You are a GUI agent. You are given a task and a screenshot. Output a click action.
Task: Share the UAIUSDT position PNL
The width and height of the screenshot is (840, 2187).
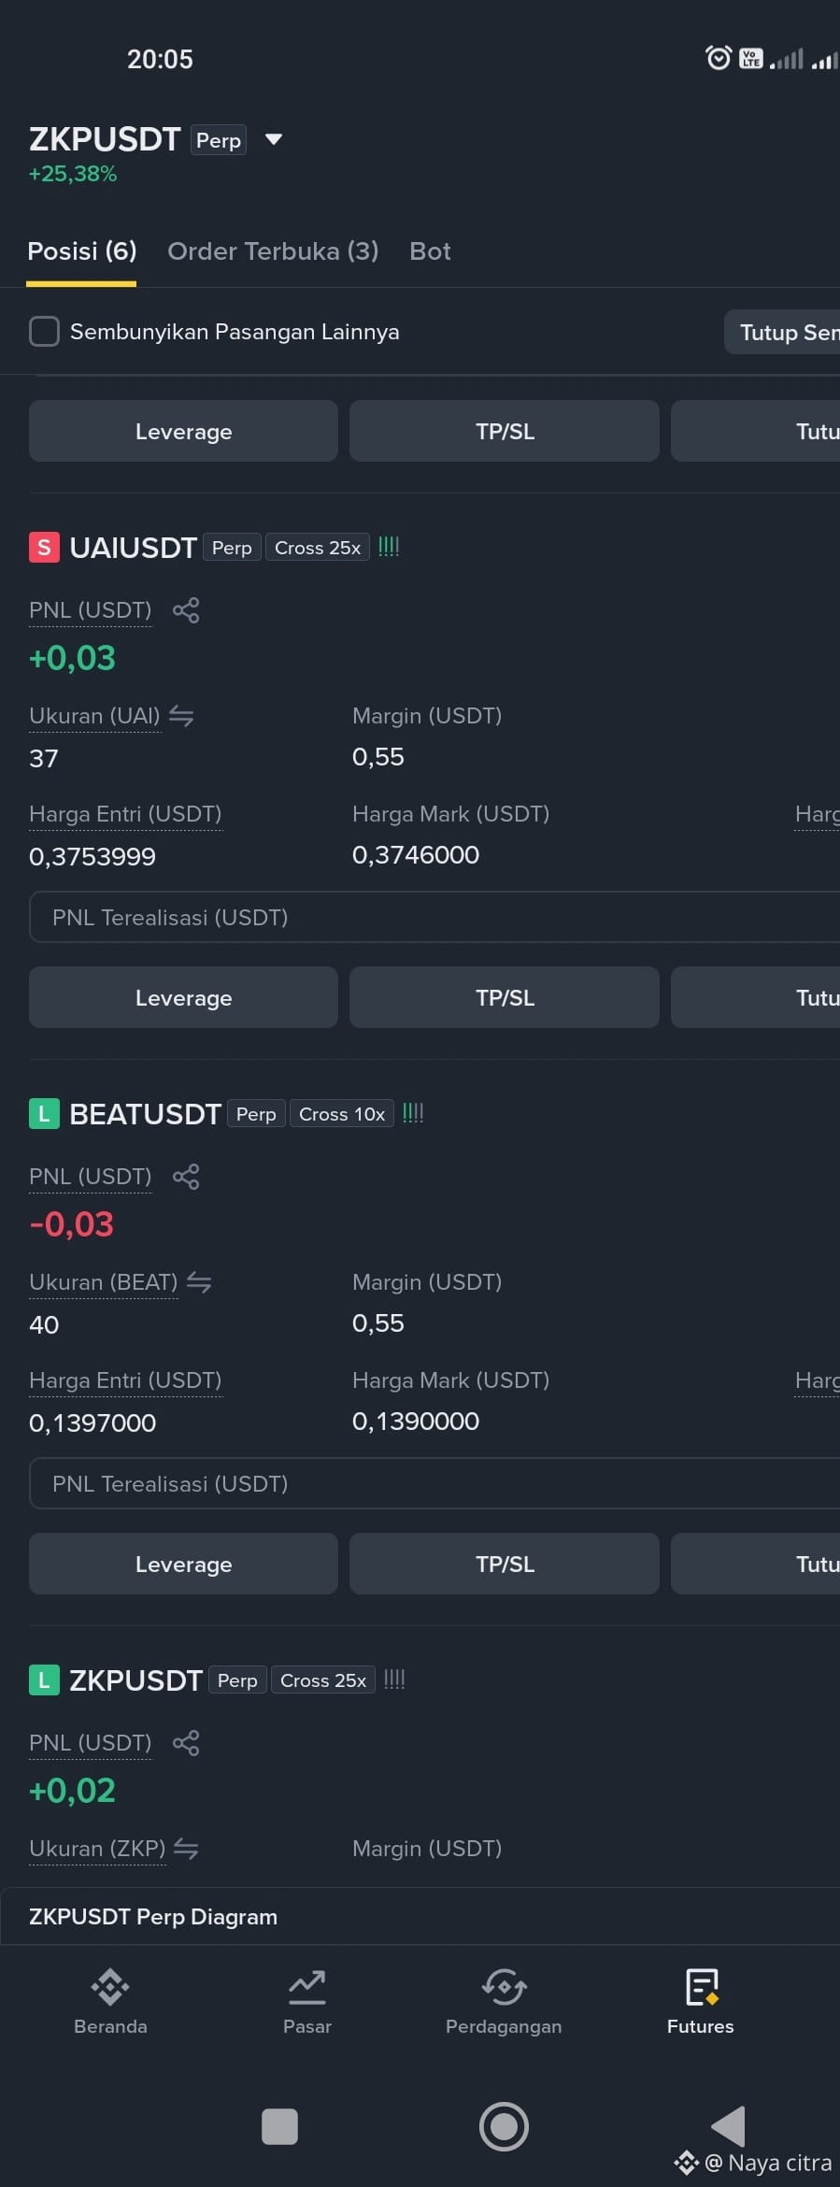pyautogui.click(x=186, y=610)
